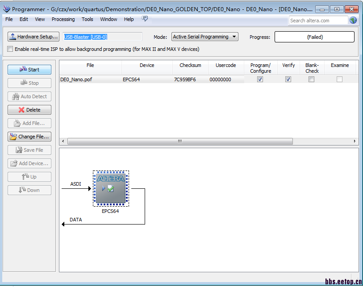This screenshot has height=287, width=363.
Task: Open the File menu
Action: pos(9,19)
